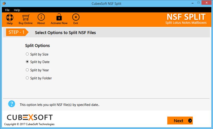Select the Split by Size option
The image size is (213, 129).
click(x=37, y=54)
